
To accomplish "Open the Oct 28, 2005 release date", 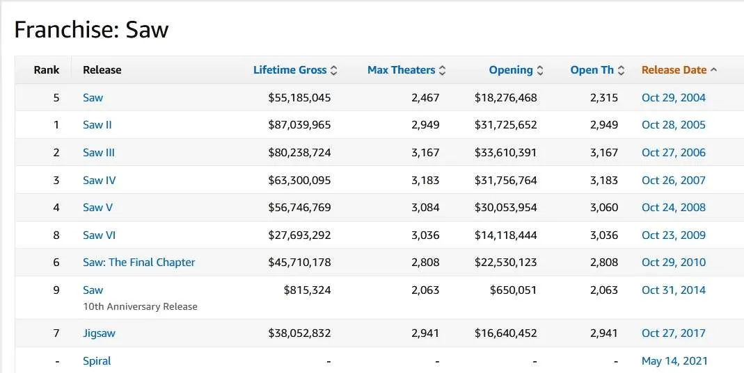I will coord(673,125).
